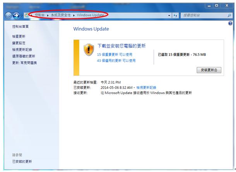Viewport: 236px width, 172px height.
Task: Go to 控制台首頁 in the sidebar
Action: (x=21, y=26)
